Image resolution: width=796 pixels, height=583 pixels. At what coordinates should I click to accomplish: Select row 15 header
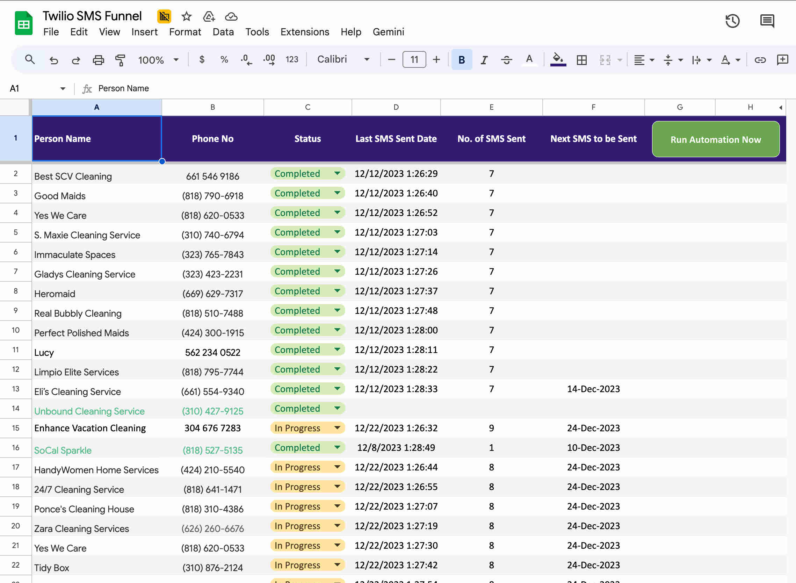coord(15,428)
